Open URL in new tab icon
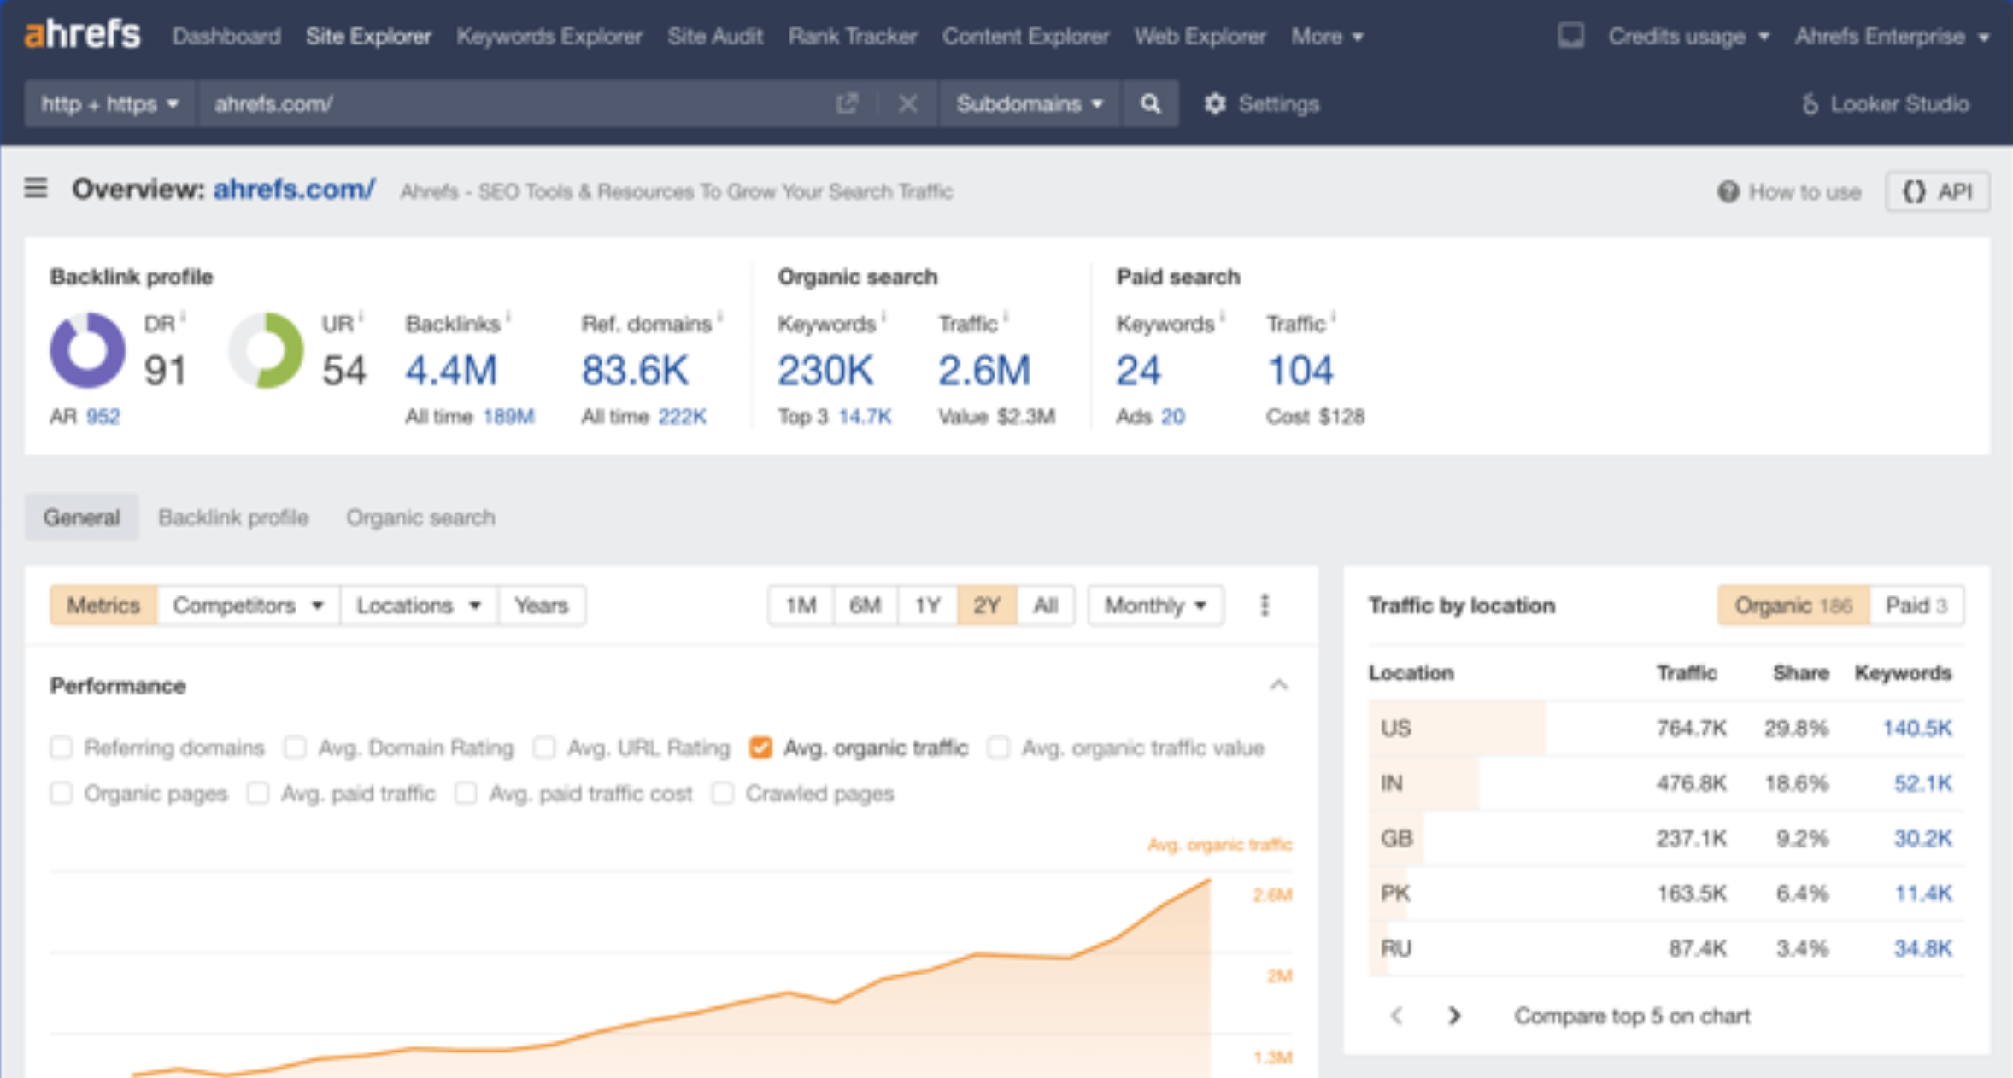The width and height of the screenshot is (2013, 1078). (846, 104)
